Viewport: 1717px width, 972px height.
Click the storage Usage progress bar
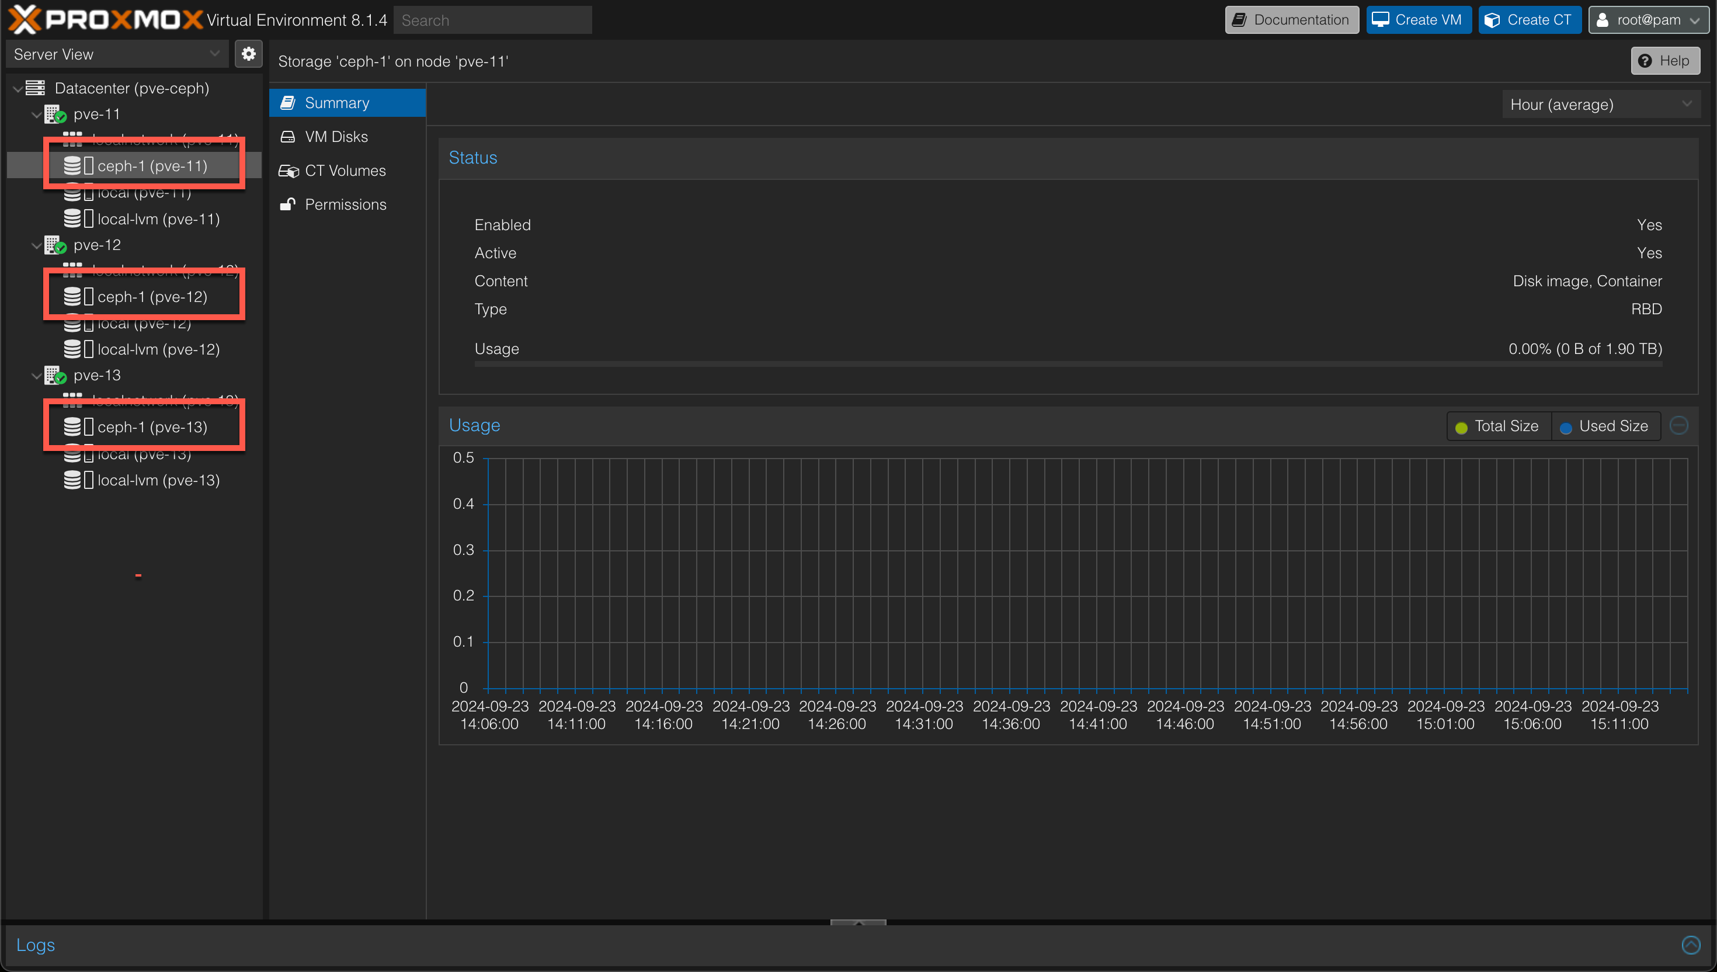[1068, 364]
